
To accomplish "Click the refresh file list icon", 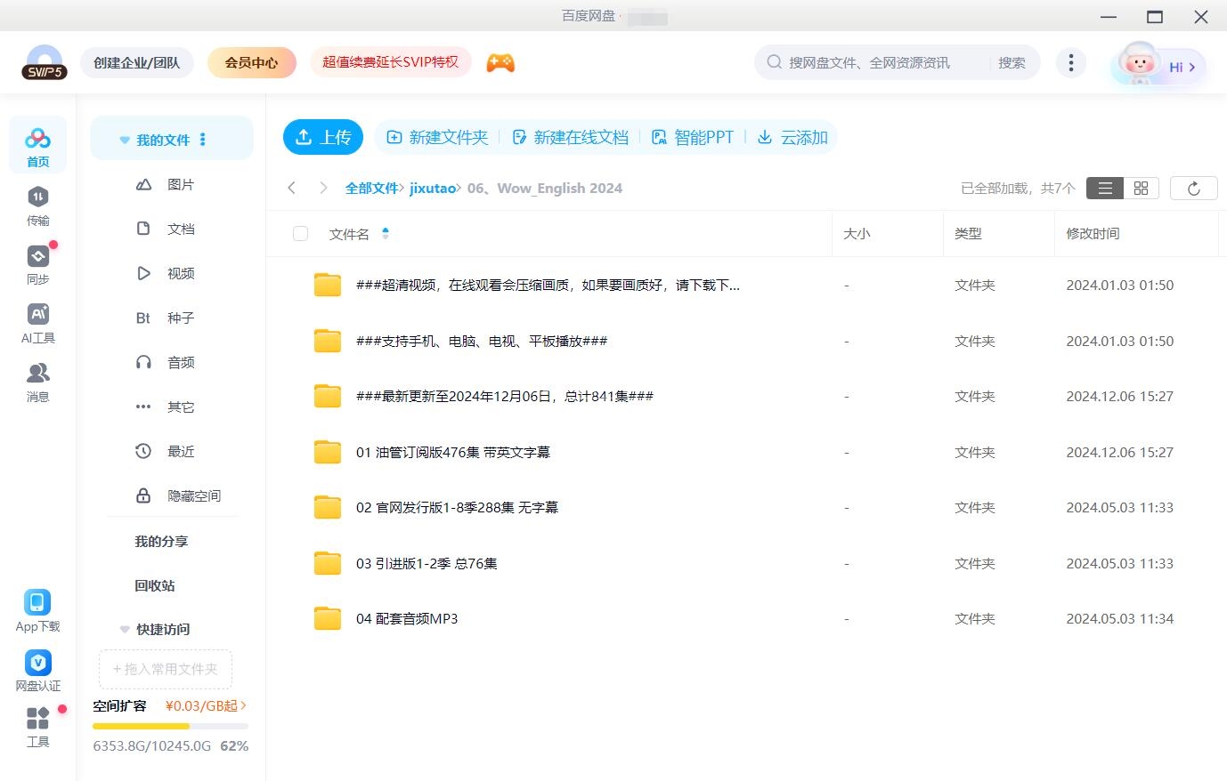I will point(1193,188).
